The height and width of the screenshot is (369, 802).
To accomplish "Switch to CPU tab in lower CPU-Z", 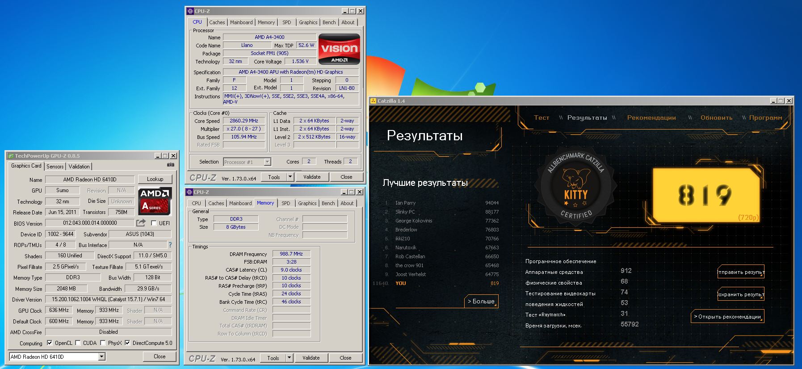I will [196, 203].
